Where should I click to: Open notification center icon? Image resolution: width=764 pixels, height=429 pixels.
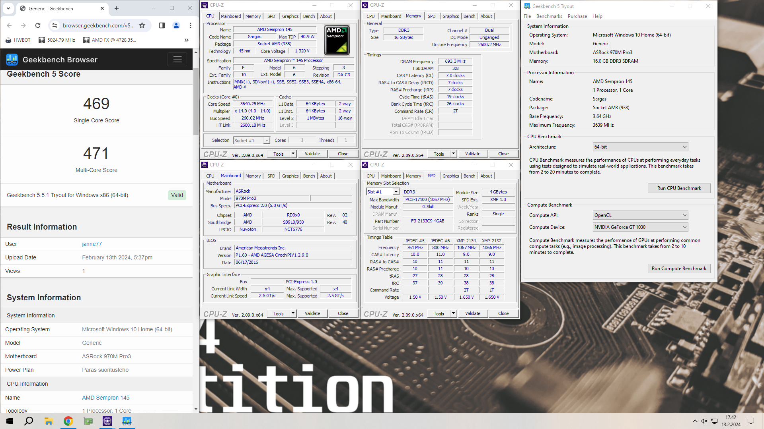pos(751,421)
